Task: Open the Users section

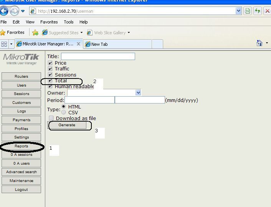Action: [21, 85]
